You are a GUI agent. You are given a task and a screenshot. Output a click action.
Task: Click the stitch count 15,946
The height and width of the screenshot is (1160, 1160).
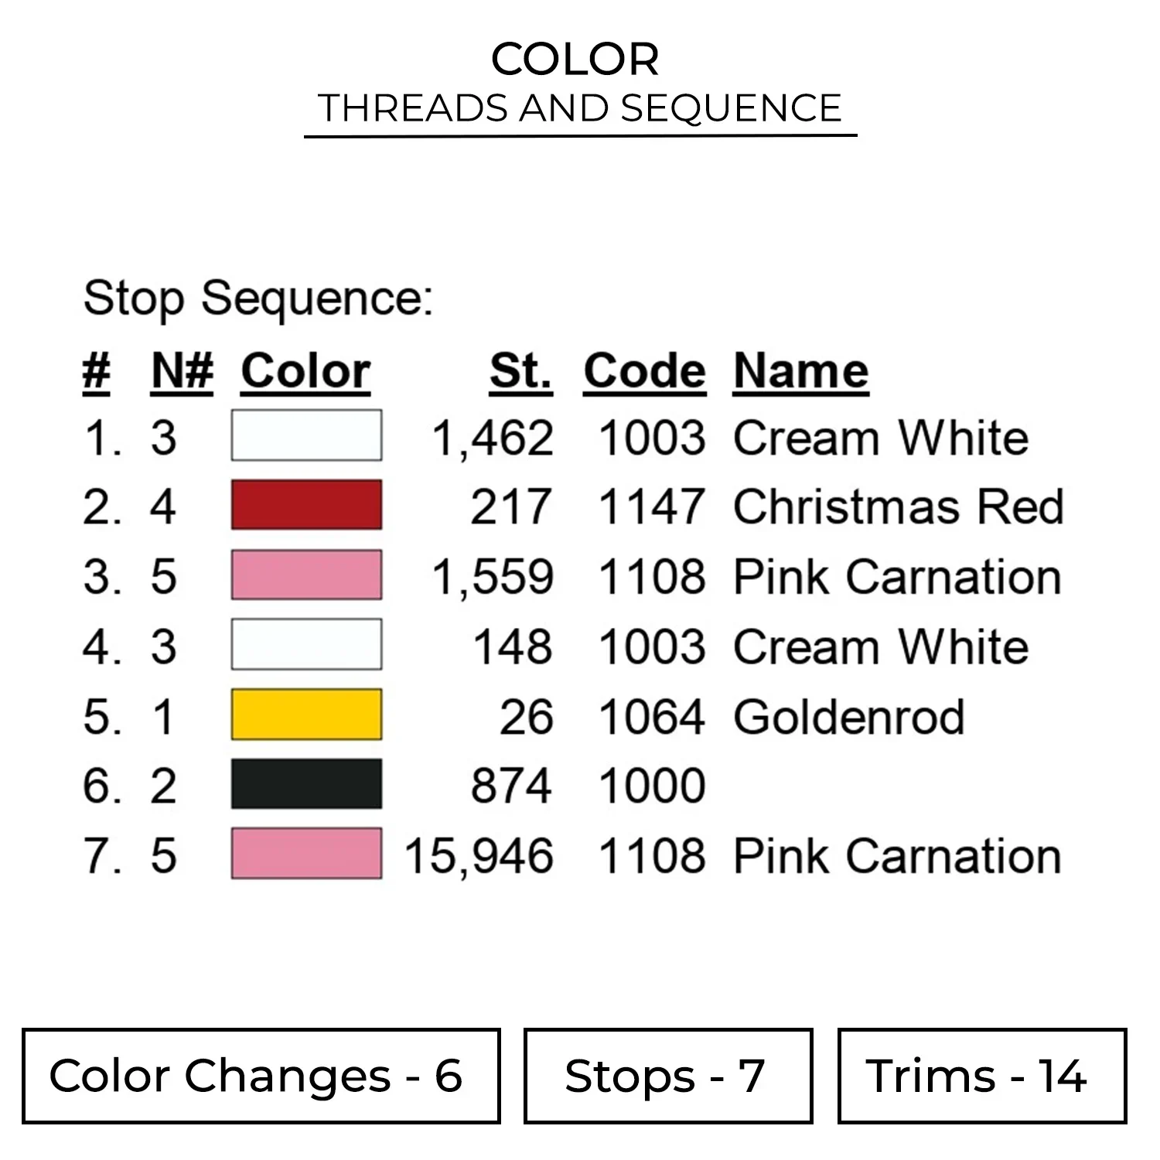[479, 856]
